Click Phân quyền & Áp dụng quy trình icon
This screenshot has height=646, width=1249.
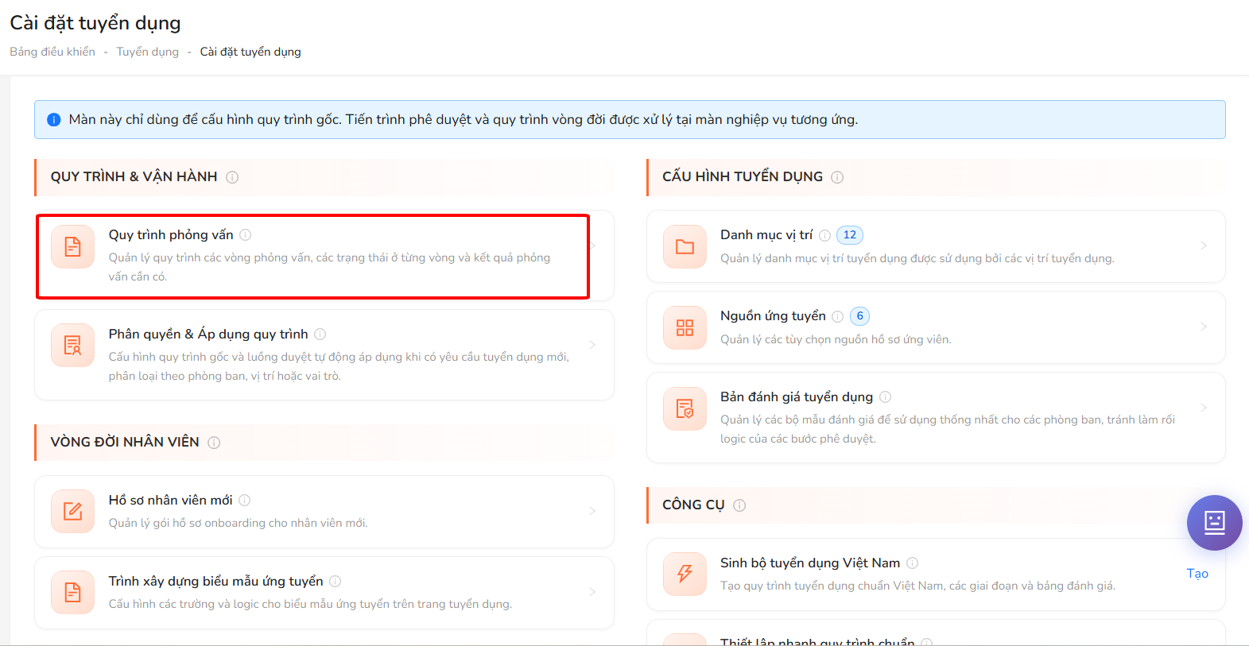coord(72,346)
